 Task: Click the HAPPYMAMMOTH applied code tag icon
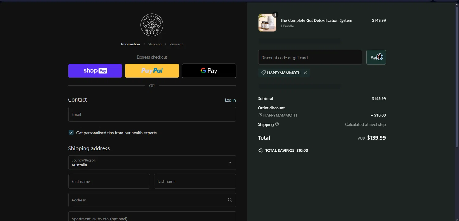pos(263,73)
